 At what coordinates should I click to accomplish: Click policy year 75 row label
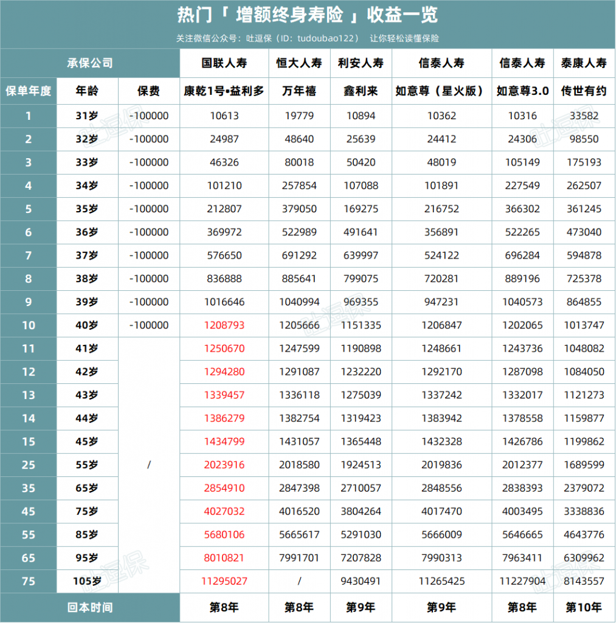[28, 581]
